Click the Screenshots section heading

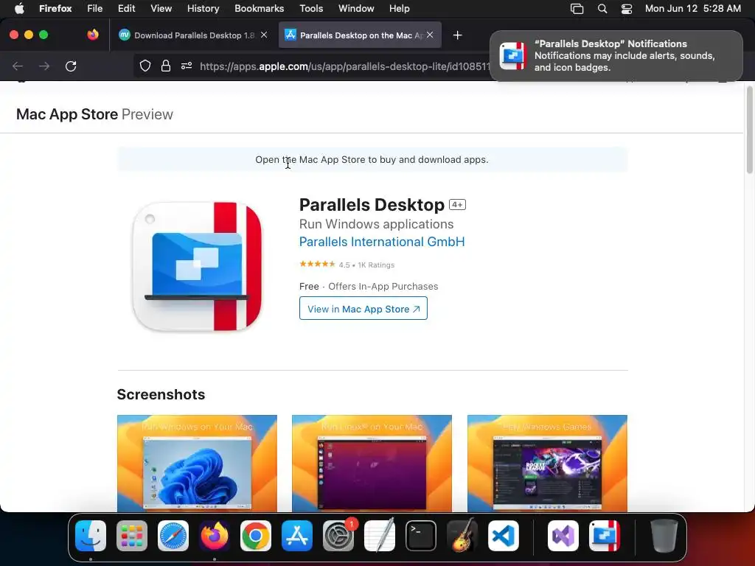(161, 394)
